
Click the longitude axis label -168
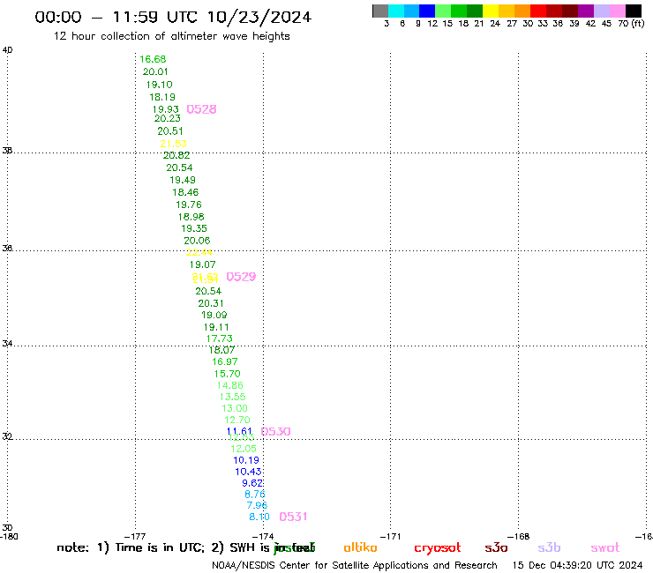tap(518, 536)
